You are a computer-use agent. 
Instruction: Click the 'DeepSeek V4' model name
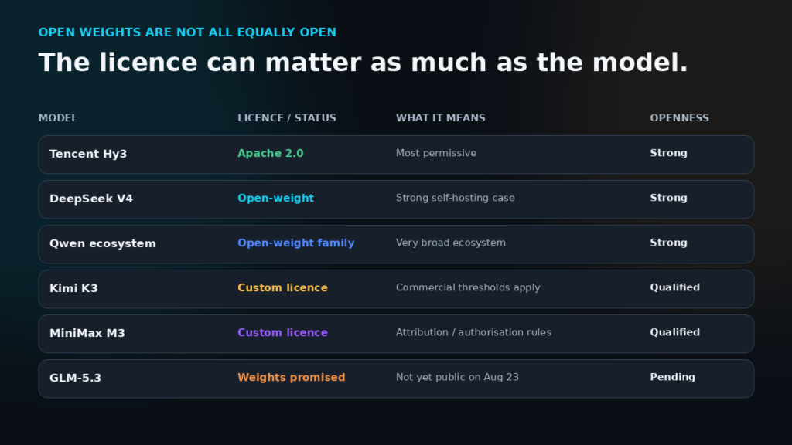91,199
